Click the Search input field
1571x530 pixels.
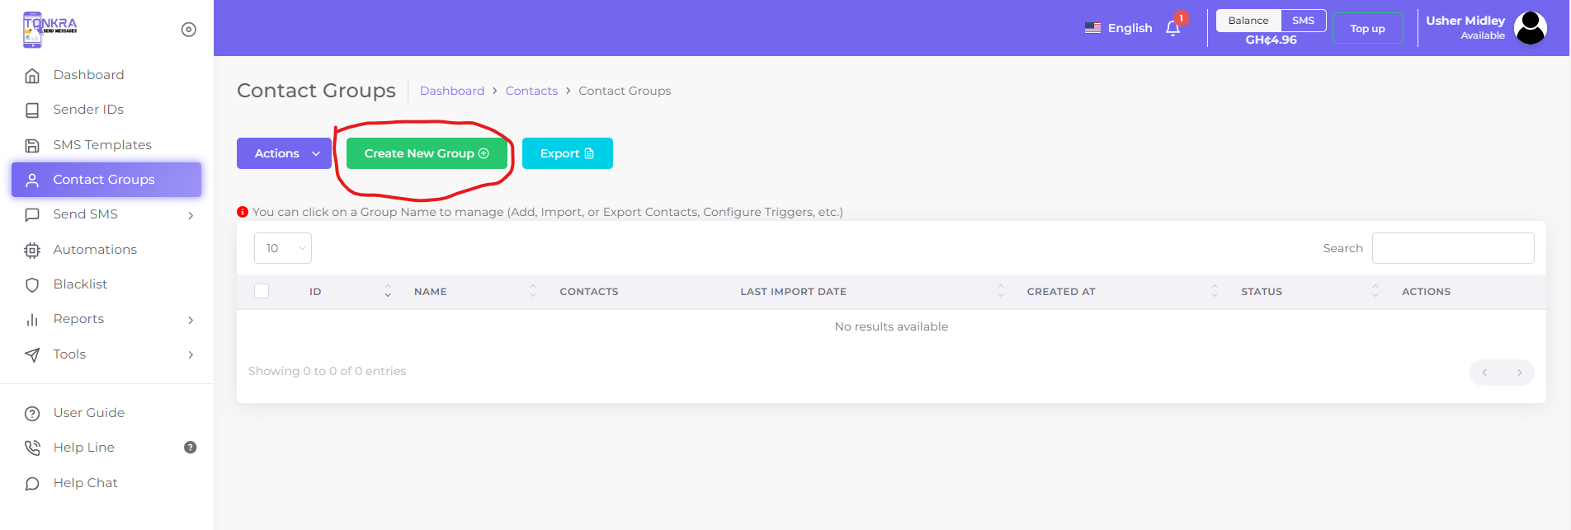point(1452,248)
